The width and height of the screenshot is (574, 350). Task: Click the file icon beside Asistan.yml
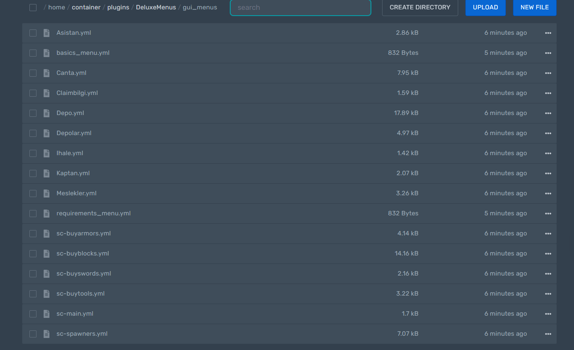46,33
